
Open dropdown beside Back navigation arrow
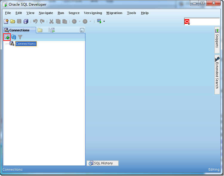[79, 22]
